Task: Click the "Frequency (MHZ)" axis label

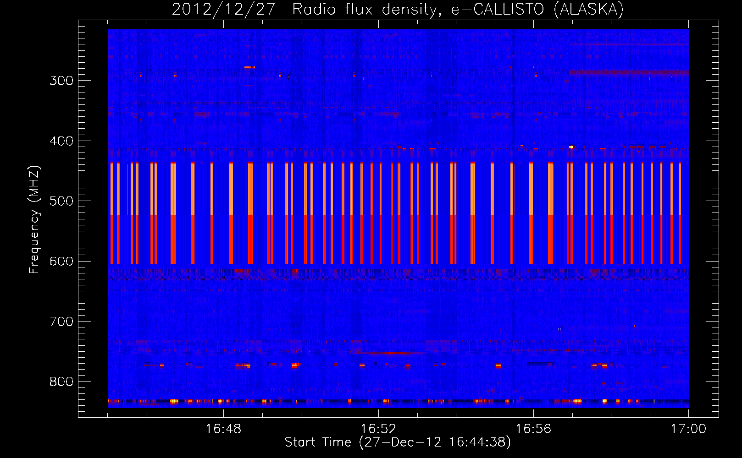Action: 34,220
